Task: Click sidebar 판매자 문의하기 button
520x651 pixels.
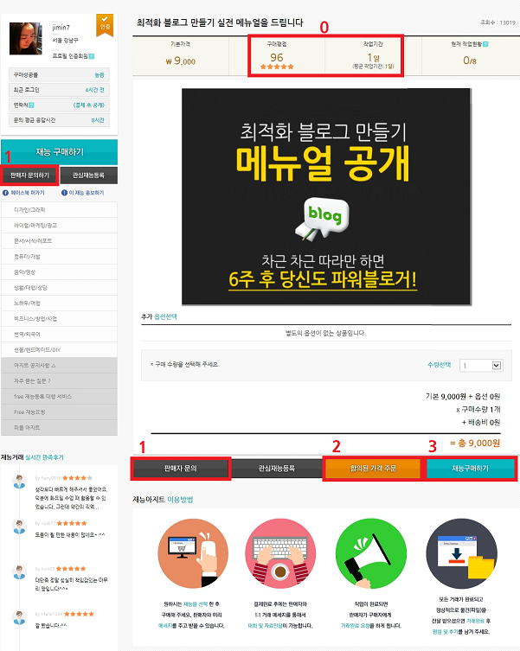Action: click(29, 176)
